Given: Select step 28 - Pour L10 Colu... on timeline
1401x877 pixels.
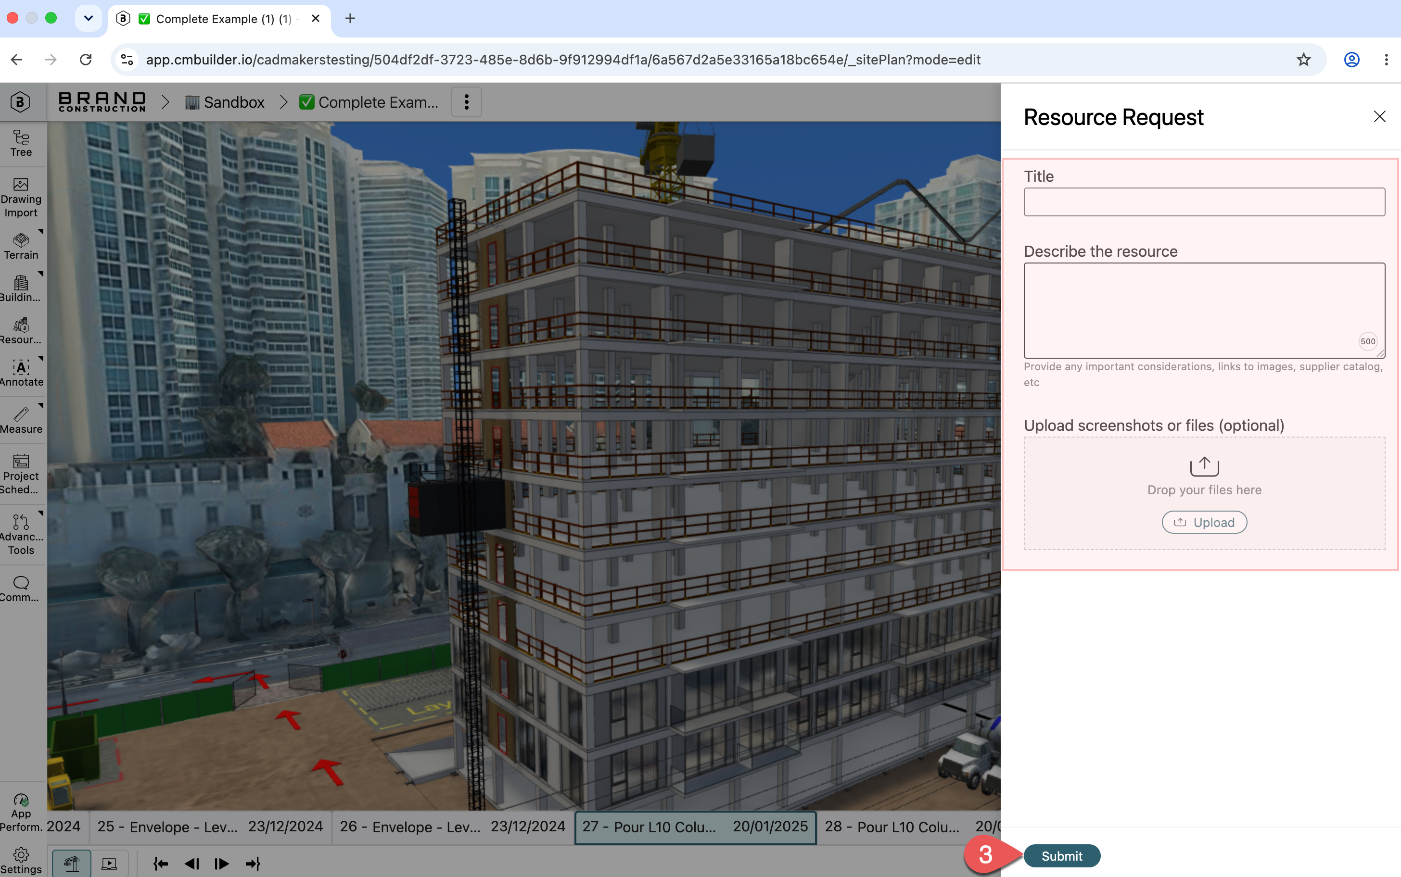Looking at the screenshot, I should coord(909,827).
